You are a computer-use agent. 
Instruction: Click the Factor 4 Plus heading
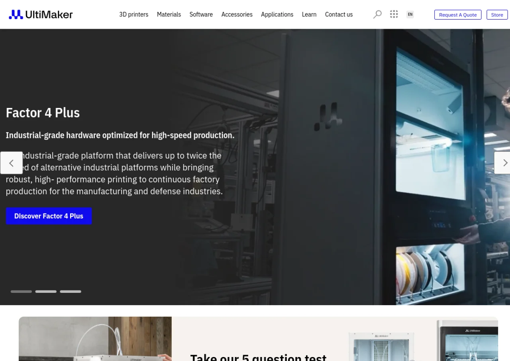click(x=43, y=113)
